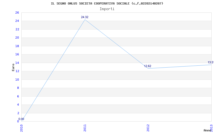Image resolution: width=214 pixels, height=133 pixels.
Task: Click the 4 y-axis tick label
Action: point(18,105)
